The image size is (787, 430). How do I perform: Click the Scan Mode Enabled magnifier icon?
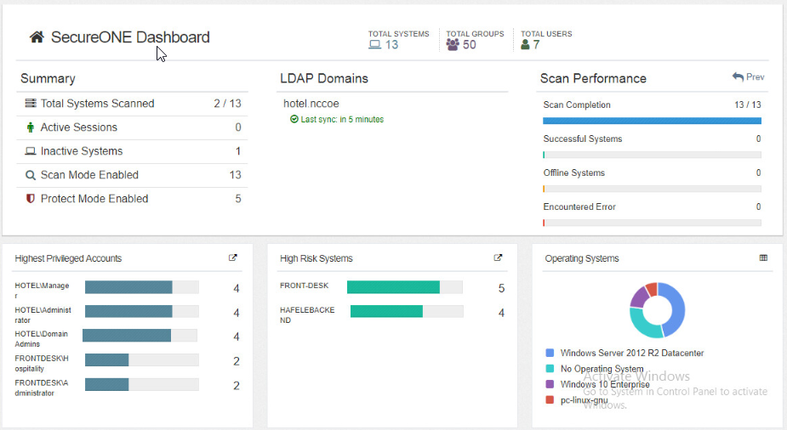(x=31, y=175)
